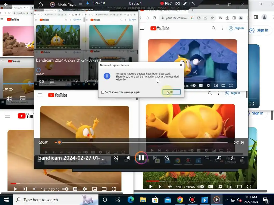Click reload icon in recorded Chrome toolbar
274x205 pixels.
pyautogui.click(x=154, y=18)
